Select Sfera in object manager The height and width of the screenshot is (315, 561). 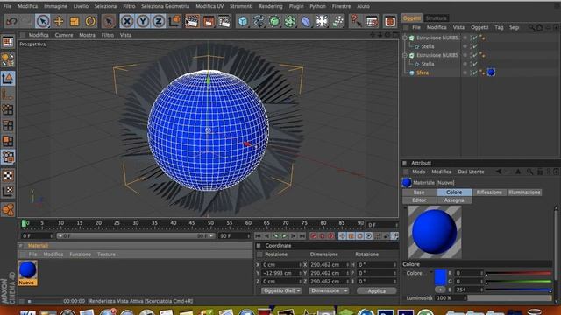(423, 73)
